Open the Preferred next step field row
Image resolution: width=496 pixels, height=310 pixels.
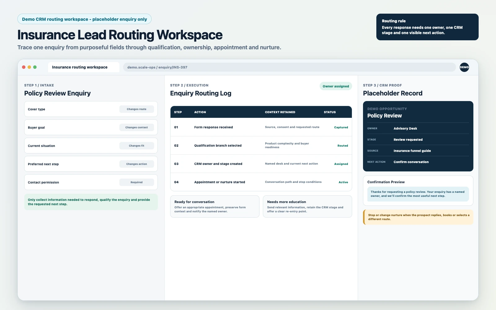click(91, 164)
